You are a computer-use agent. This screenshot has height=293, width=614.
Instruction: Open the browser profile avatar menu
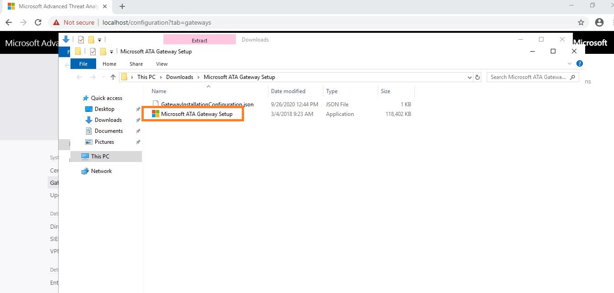pyautogui.click(x=599, y=22)
